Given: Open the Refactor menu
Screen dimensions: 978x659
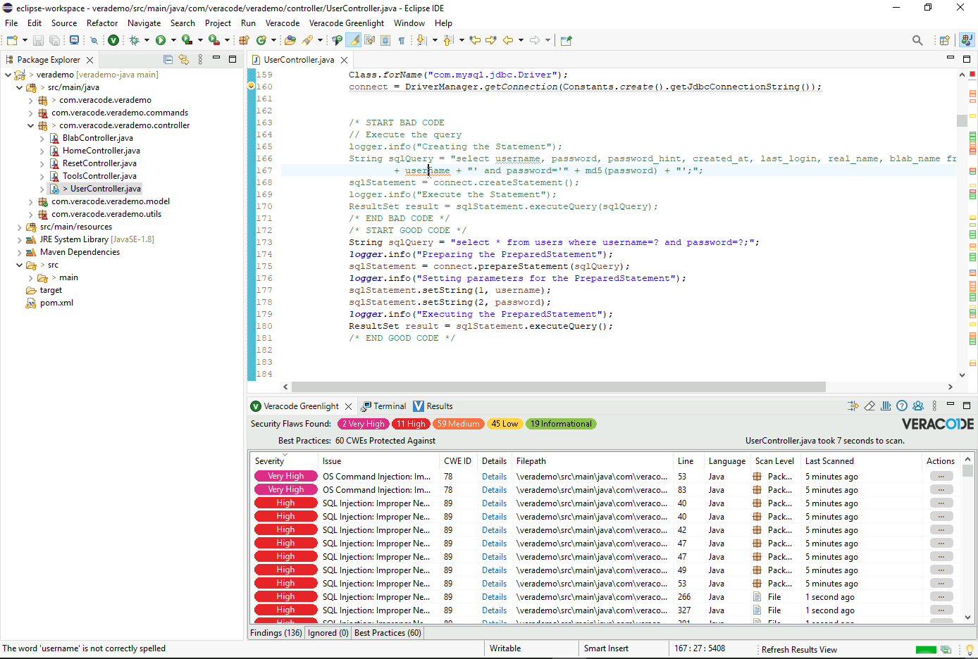Looking at the screenshot, I should [102, 23].
